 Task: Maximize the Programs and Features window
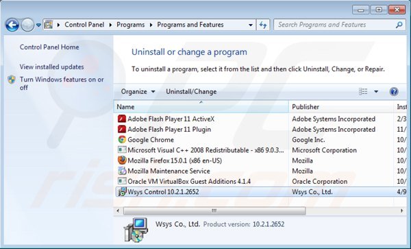pyautogui.click(x=379, y=10)
